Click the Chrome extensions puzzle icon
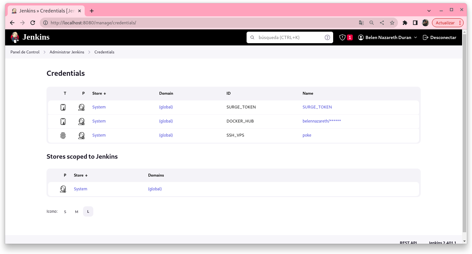This screenshot has height=254, width=472. point(405,23)
